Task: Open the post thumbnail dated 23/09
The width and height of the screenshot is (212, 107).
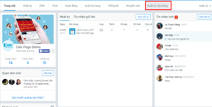Action: coord(72,31)
